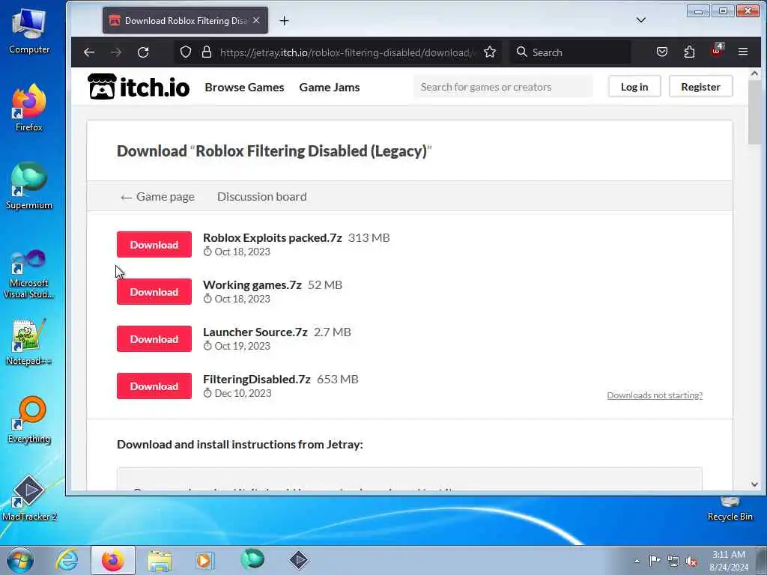Go back using the browser back arrow
Screen dimensions: 767x575
tap(88, 52)
